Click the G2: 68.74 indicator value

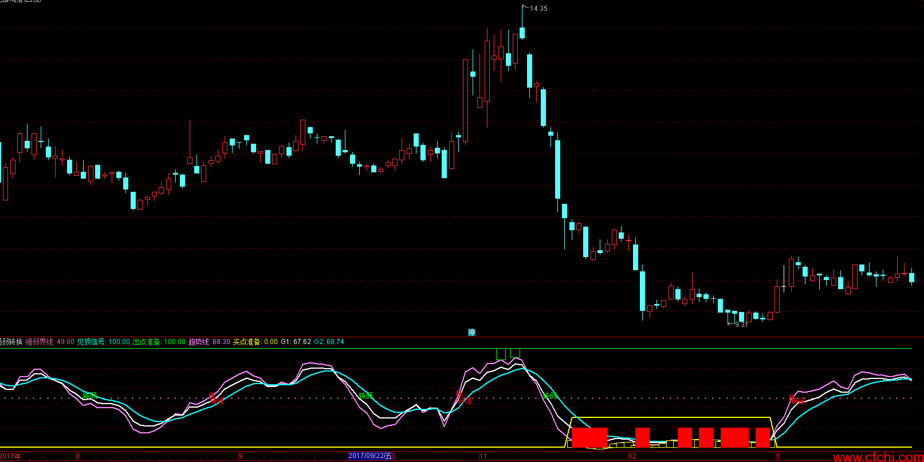[x=329, y=342]
